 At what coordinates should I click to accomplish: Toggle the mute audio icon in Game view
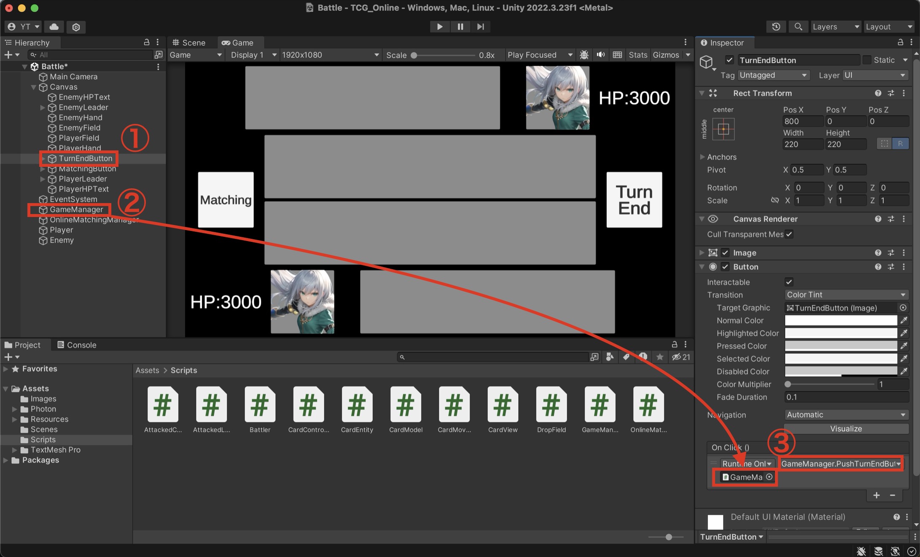(601, 55)
